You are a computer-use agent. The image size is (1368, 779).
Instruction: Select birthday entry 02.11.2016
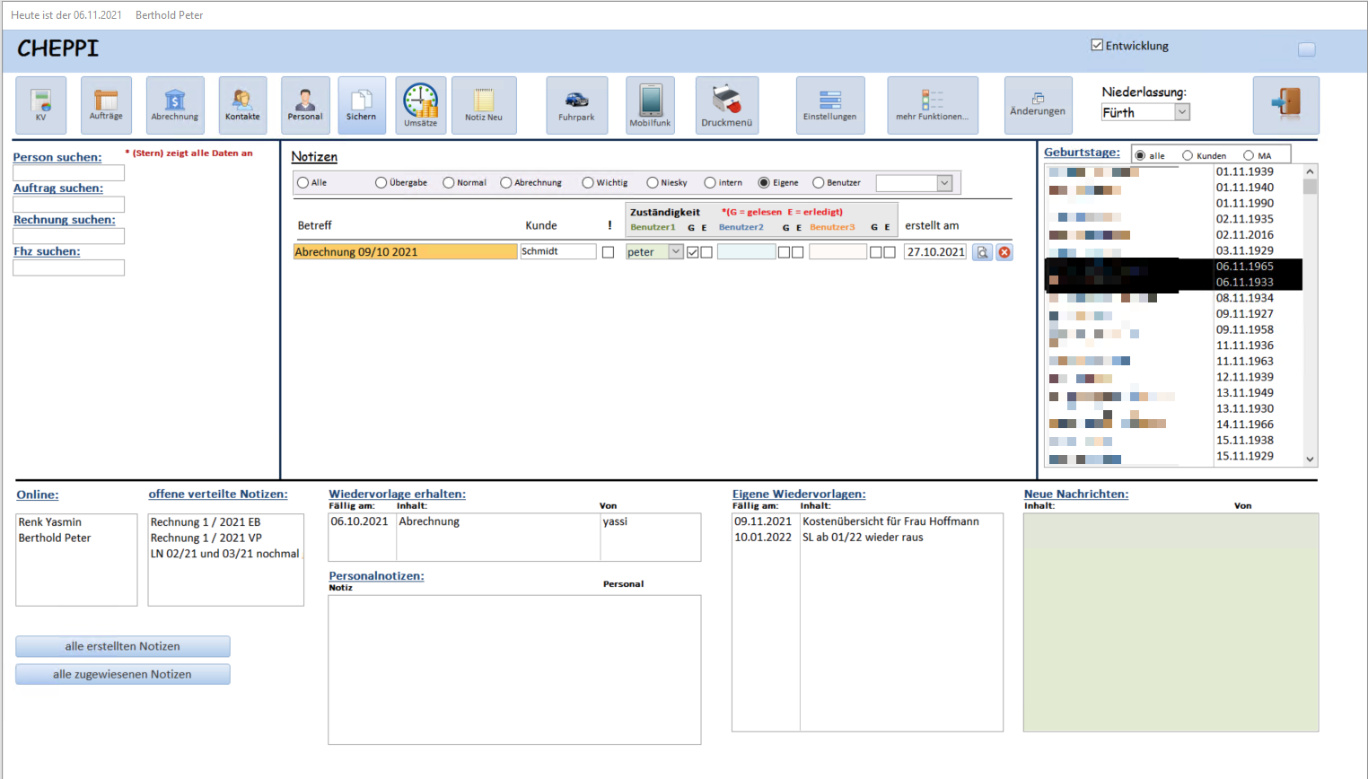(x=1245, y=235)
